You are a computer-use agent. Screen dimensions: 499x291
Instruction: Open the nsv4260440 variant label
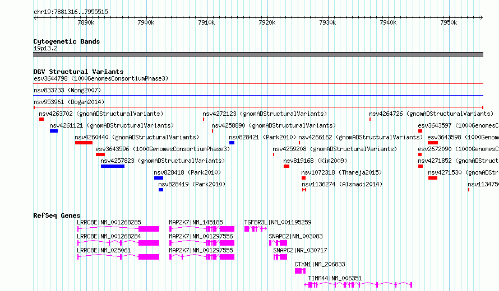point(137,137)
